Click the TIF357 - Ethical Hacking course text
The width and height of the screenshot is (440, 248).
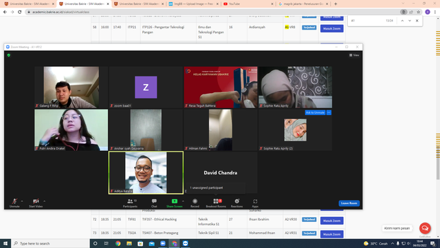(x=159, y=219)
